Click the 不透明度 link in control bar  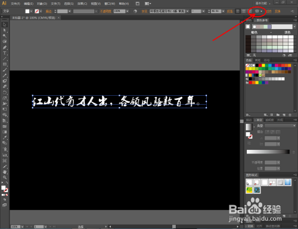click(x=105, y=11)
